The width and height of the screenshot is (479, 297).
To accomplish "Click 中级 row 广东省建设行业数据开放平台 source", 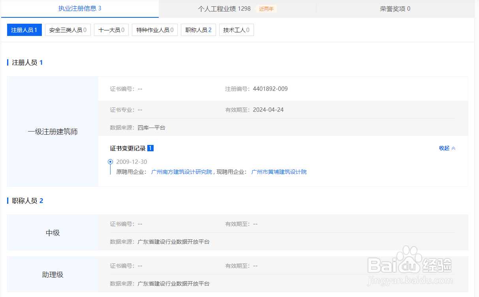I will [173, 242].
